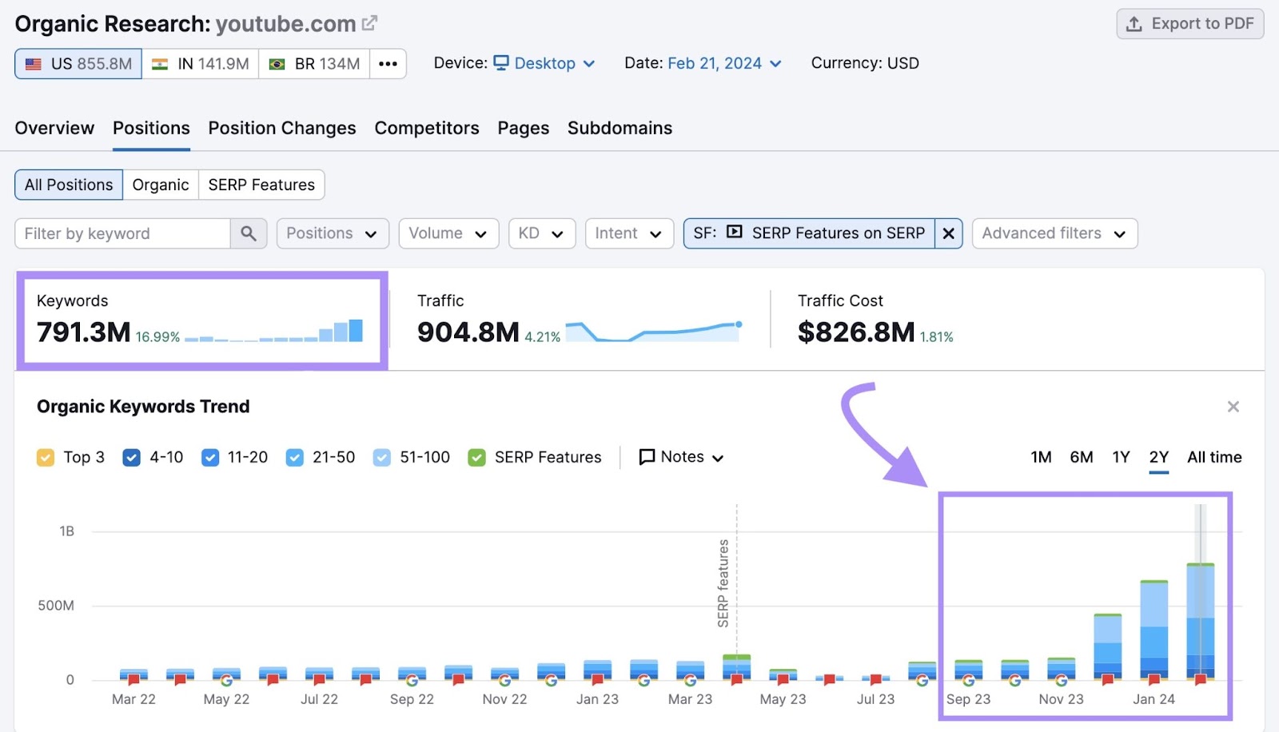Viewport: 1279px width, 732px height.
Task: Export the report to PDF
Action: pyautogui.click(x=1189, y=23)
